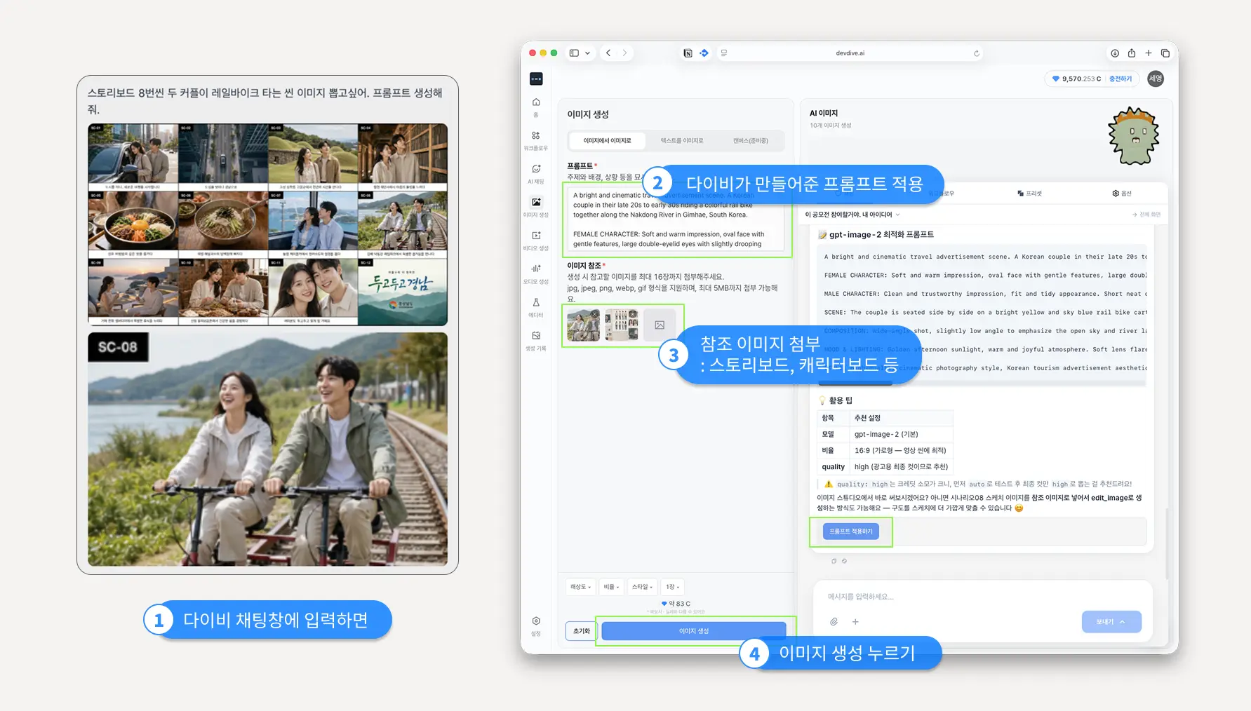Click the plus icon beside the paperclip
This screenshot has height=711, width=1251.
[855, 622]
